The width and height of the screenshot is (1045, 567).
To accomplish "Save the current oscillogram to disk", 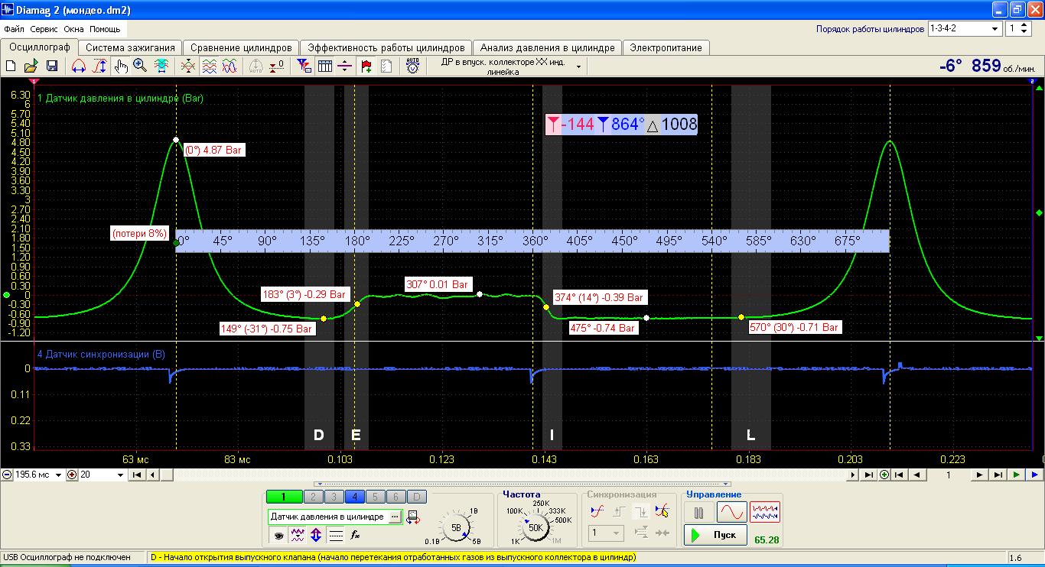I will coord(52,66).
